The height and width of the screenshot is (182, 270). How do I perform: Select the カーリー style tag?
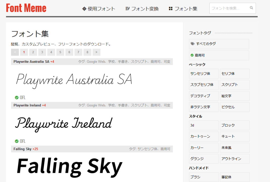coord(204,148)
